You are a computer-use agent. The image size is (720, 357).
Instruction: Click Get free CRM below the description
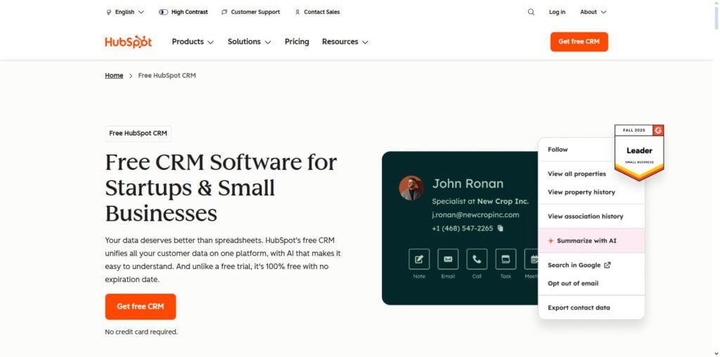tap(141, 306)
